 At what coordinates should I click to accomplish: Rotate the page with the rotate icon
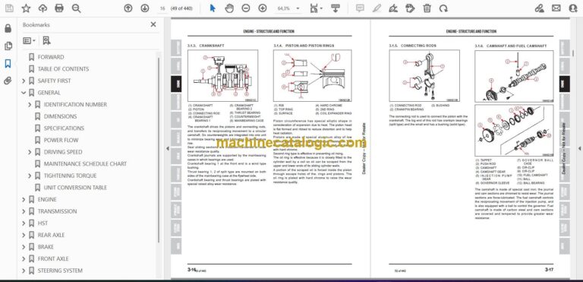(x=443, y=8)
